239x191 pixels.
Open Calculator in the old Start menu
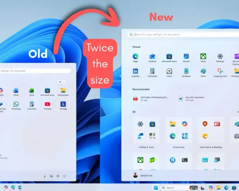coord(32,105)
